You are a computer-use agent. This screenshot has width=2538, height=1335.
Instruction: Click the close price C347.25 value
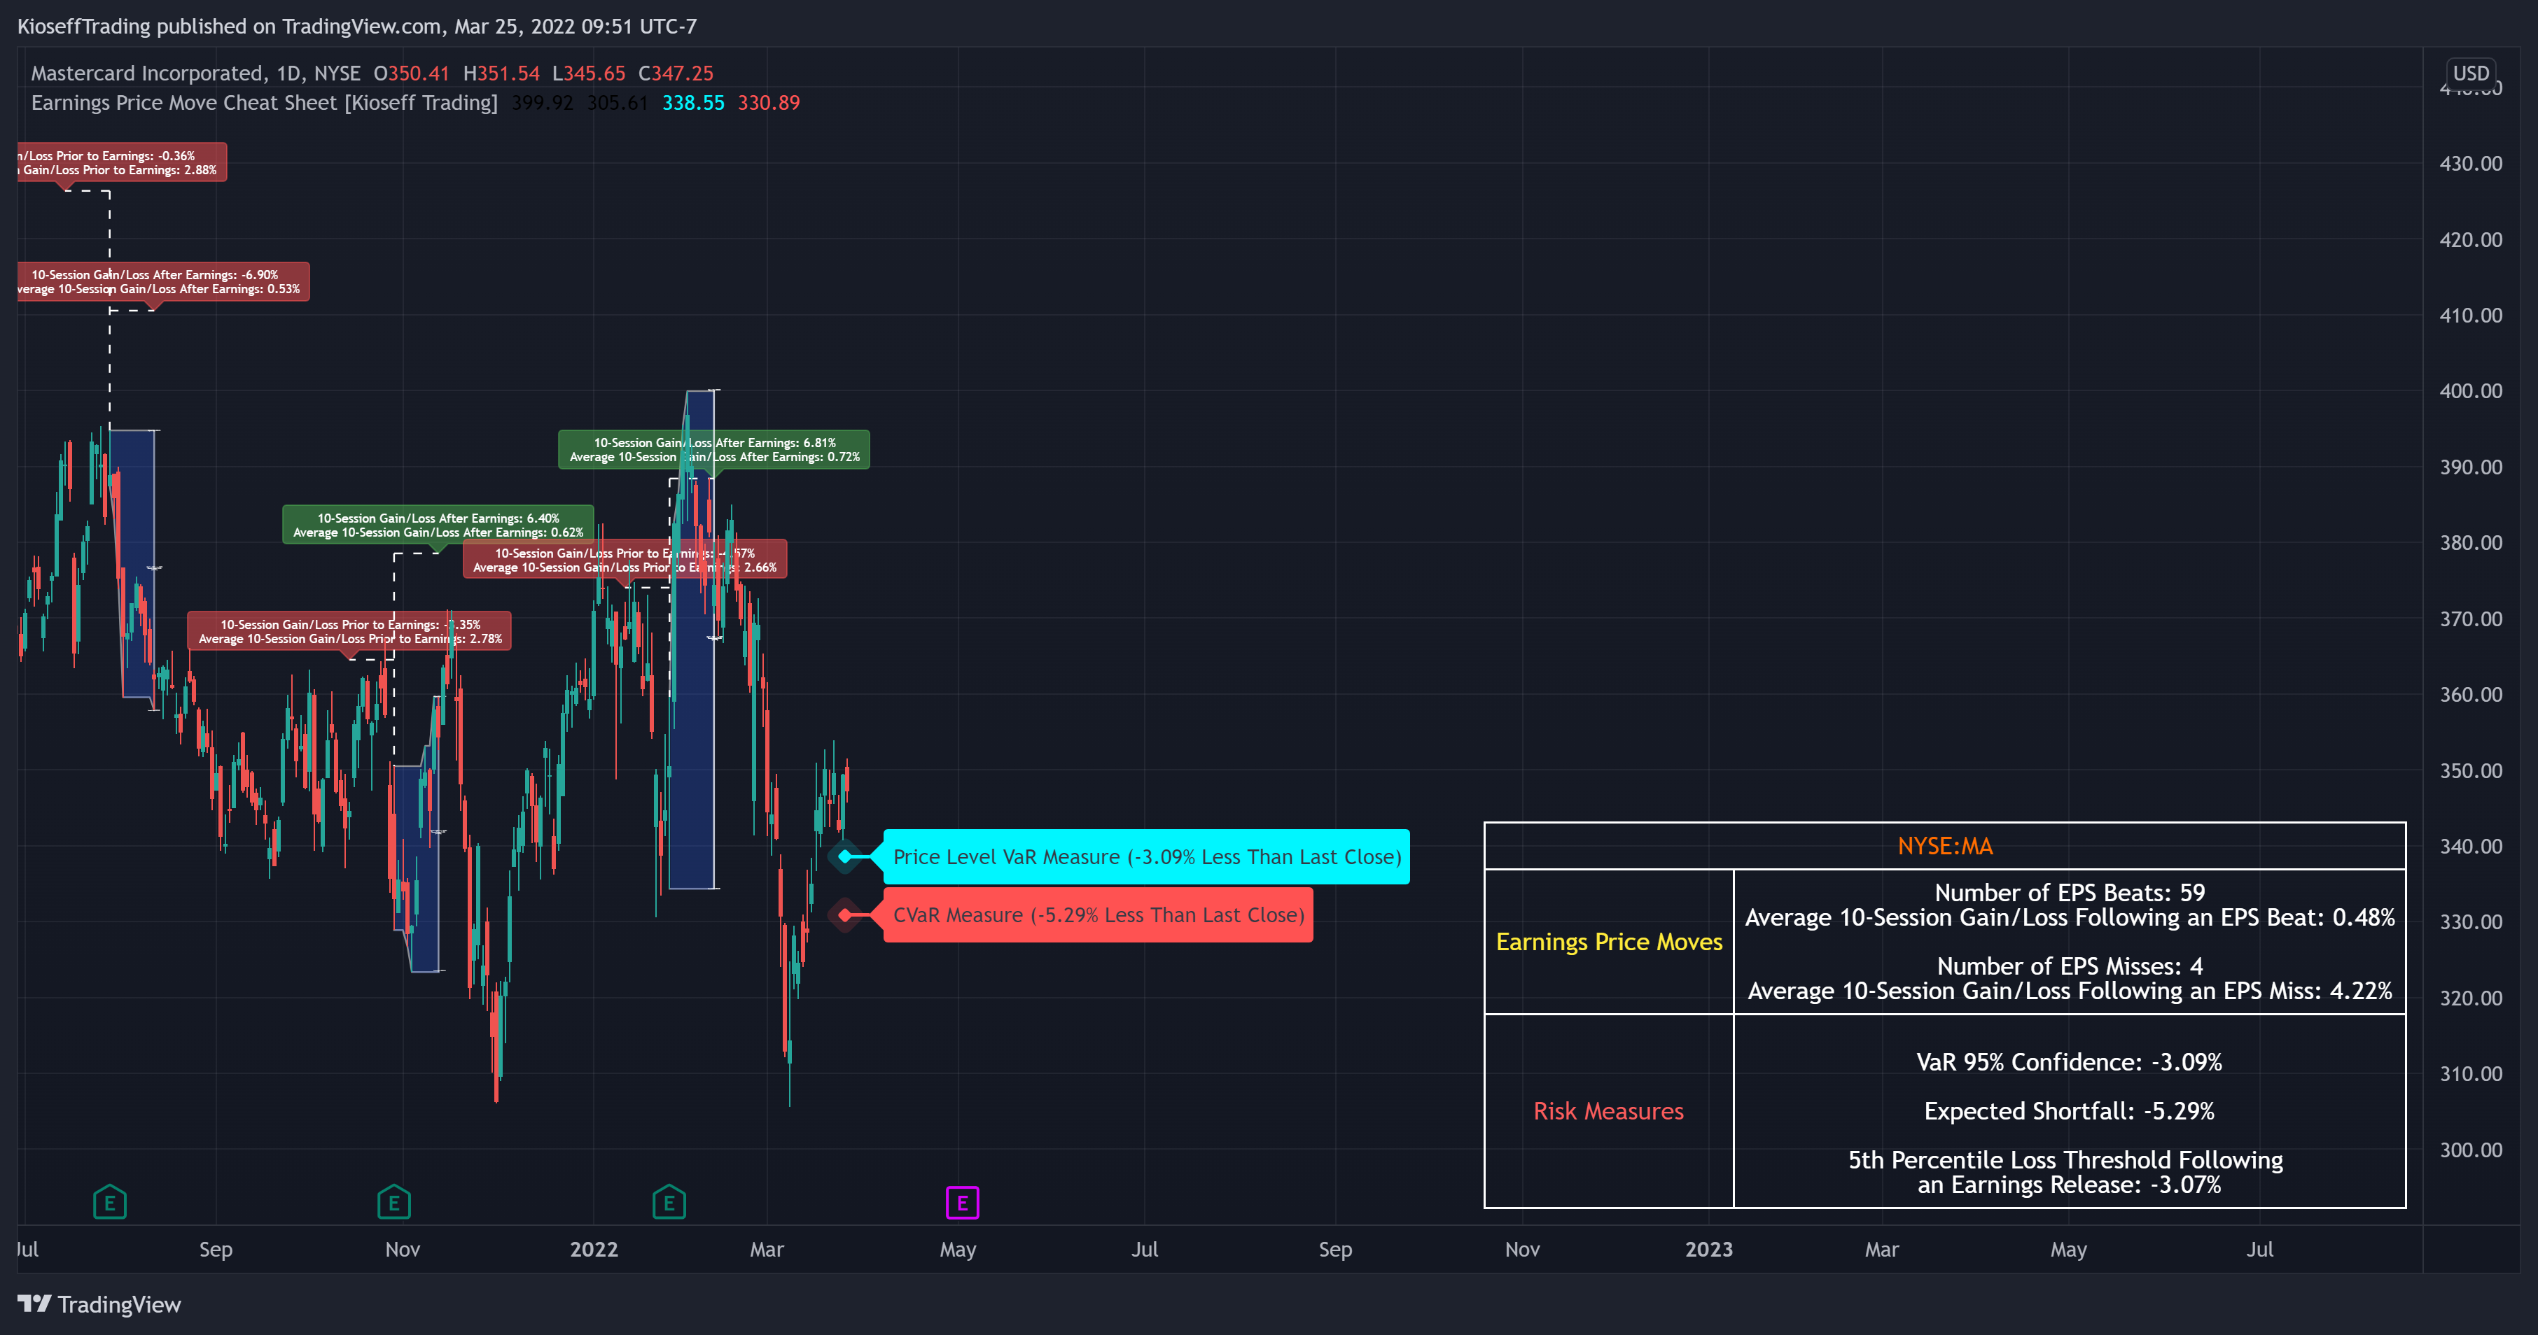(676, 73)
